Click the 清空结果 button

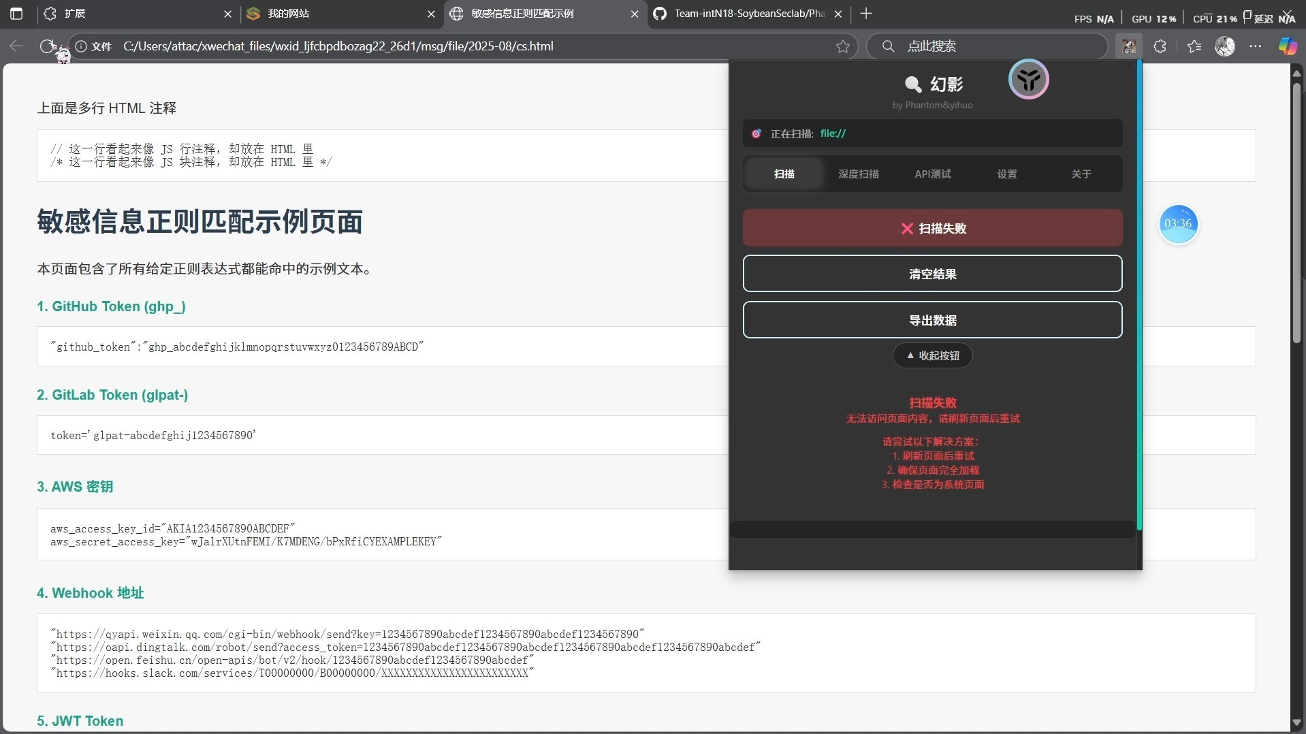point(933,274)
